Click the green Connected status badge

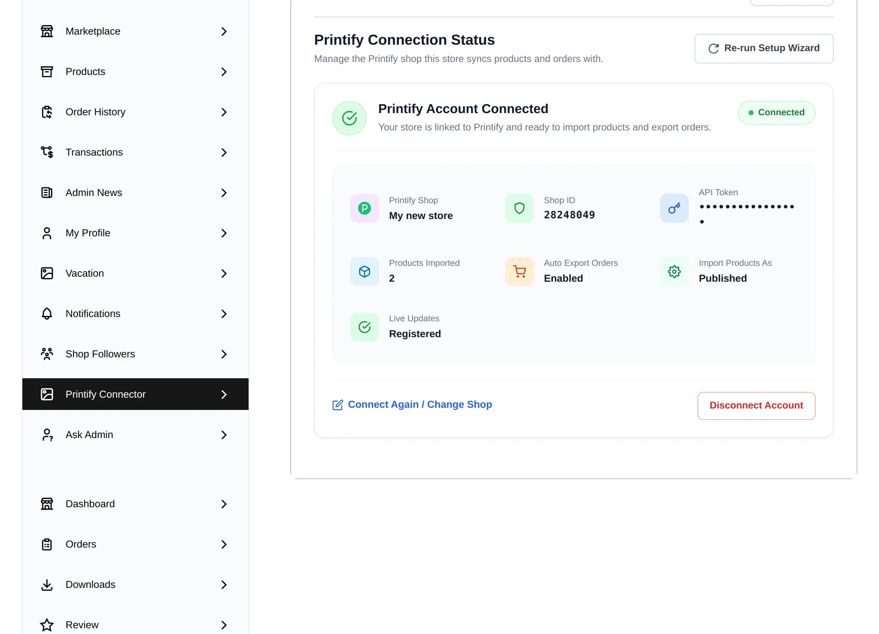pos(776,112)
